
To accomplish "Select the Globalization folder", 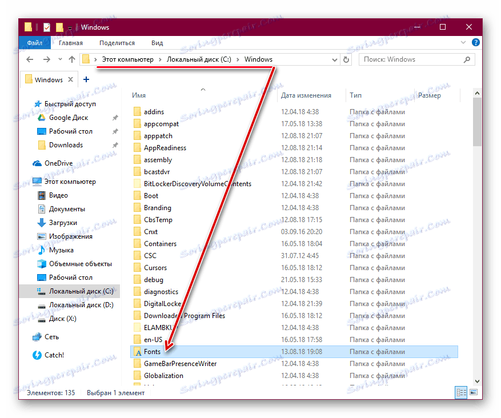I will 163,376.
